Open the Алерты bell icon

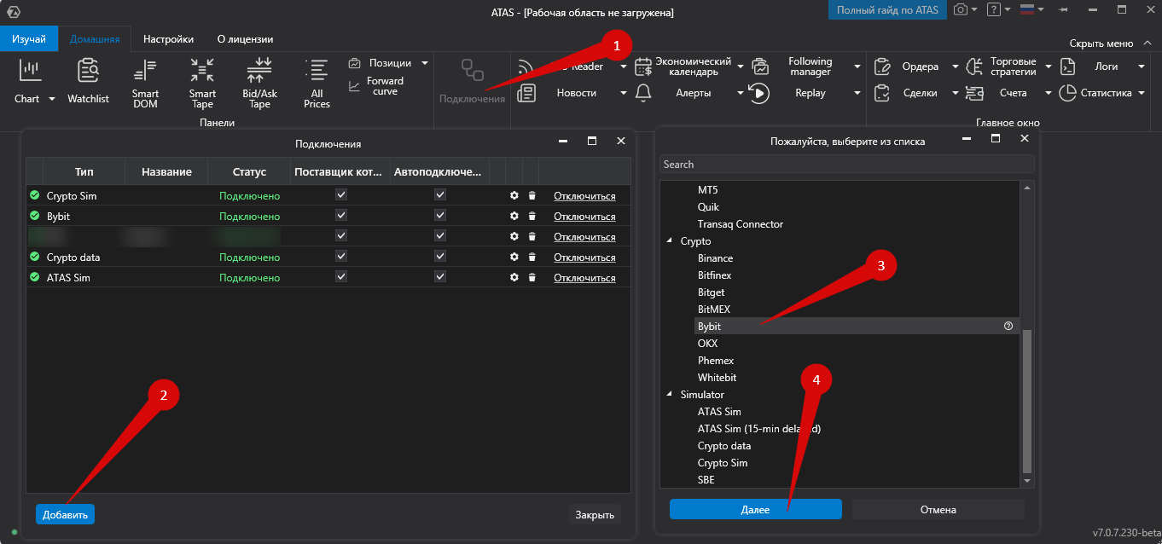pyautogui.click(x=644, y=93)
